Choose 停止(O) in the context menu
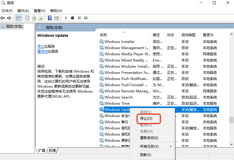 (146, 118)
